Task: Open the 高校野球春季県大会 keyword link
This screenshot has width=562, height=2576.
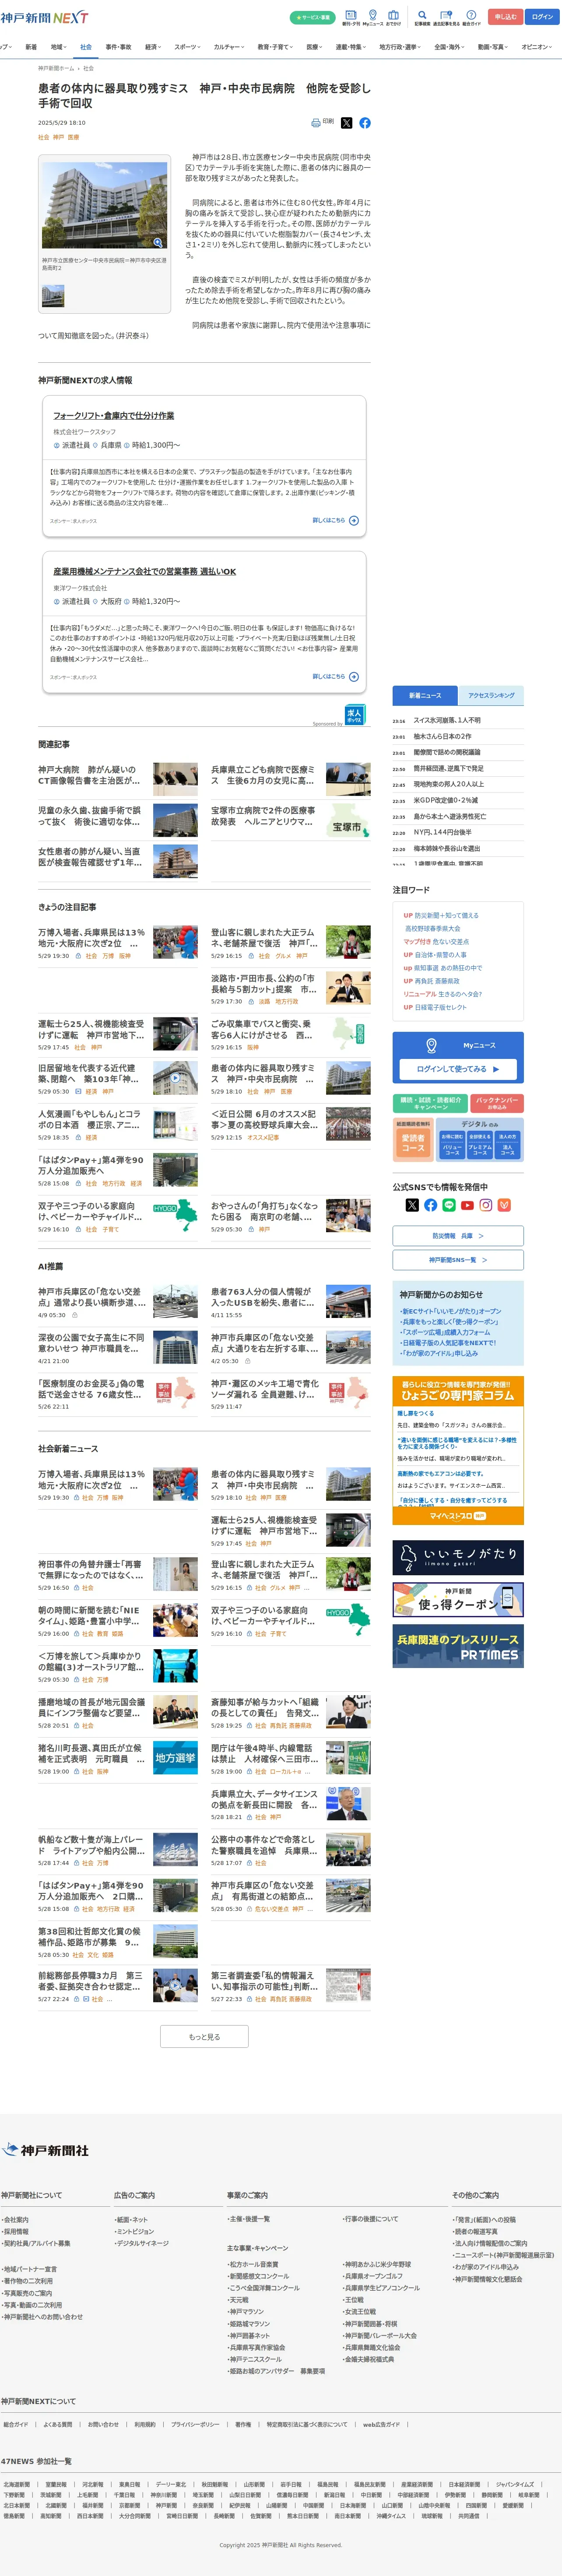Action: pyautogui.click(x=432, y=928)
